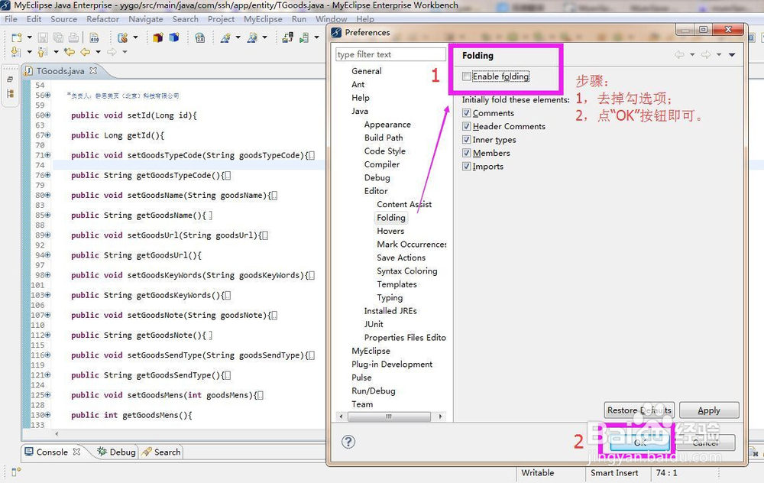This screenshot has width=764, height=483.
Task: Click the run on server toolbar icon
Action: tap(305, 37)
